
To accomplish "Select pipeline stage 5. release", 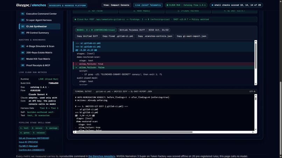I will [x=39, y=133].
